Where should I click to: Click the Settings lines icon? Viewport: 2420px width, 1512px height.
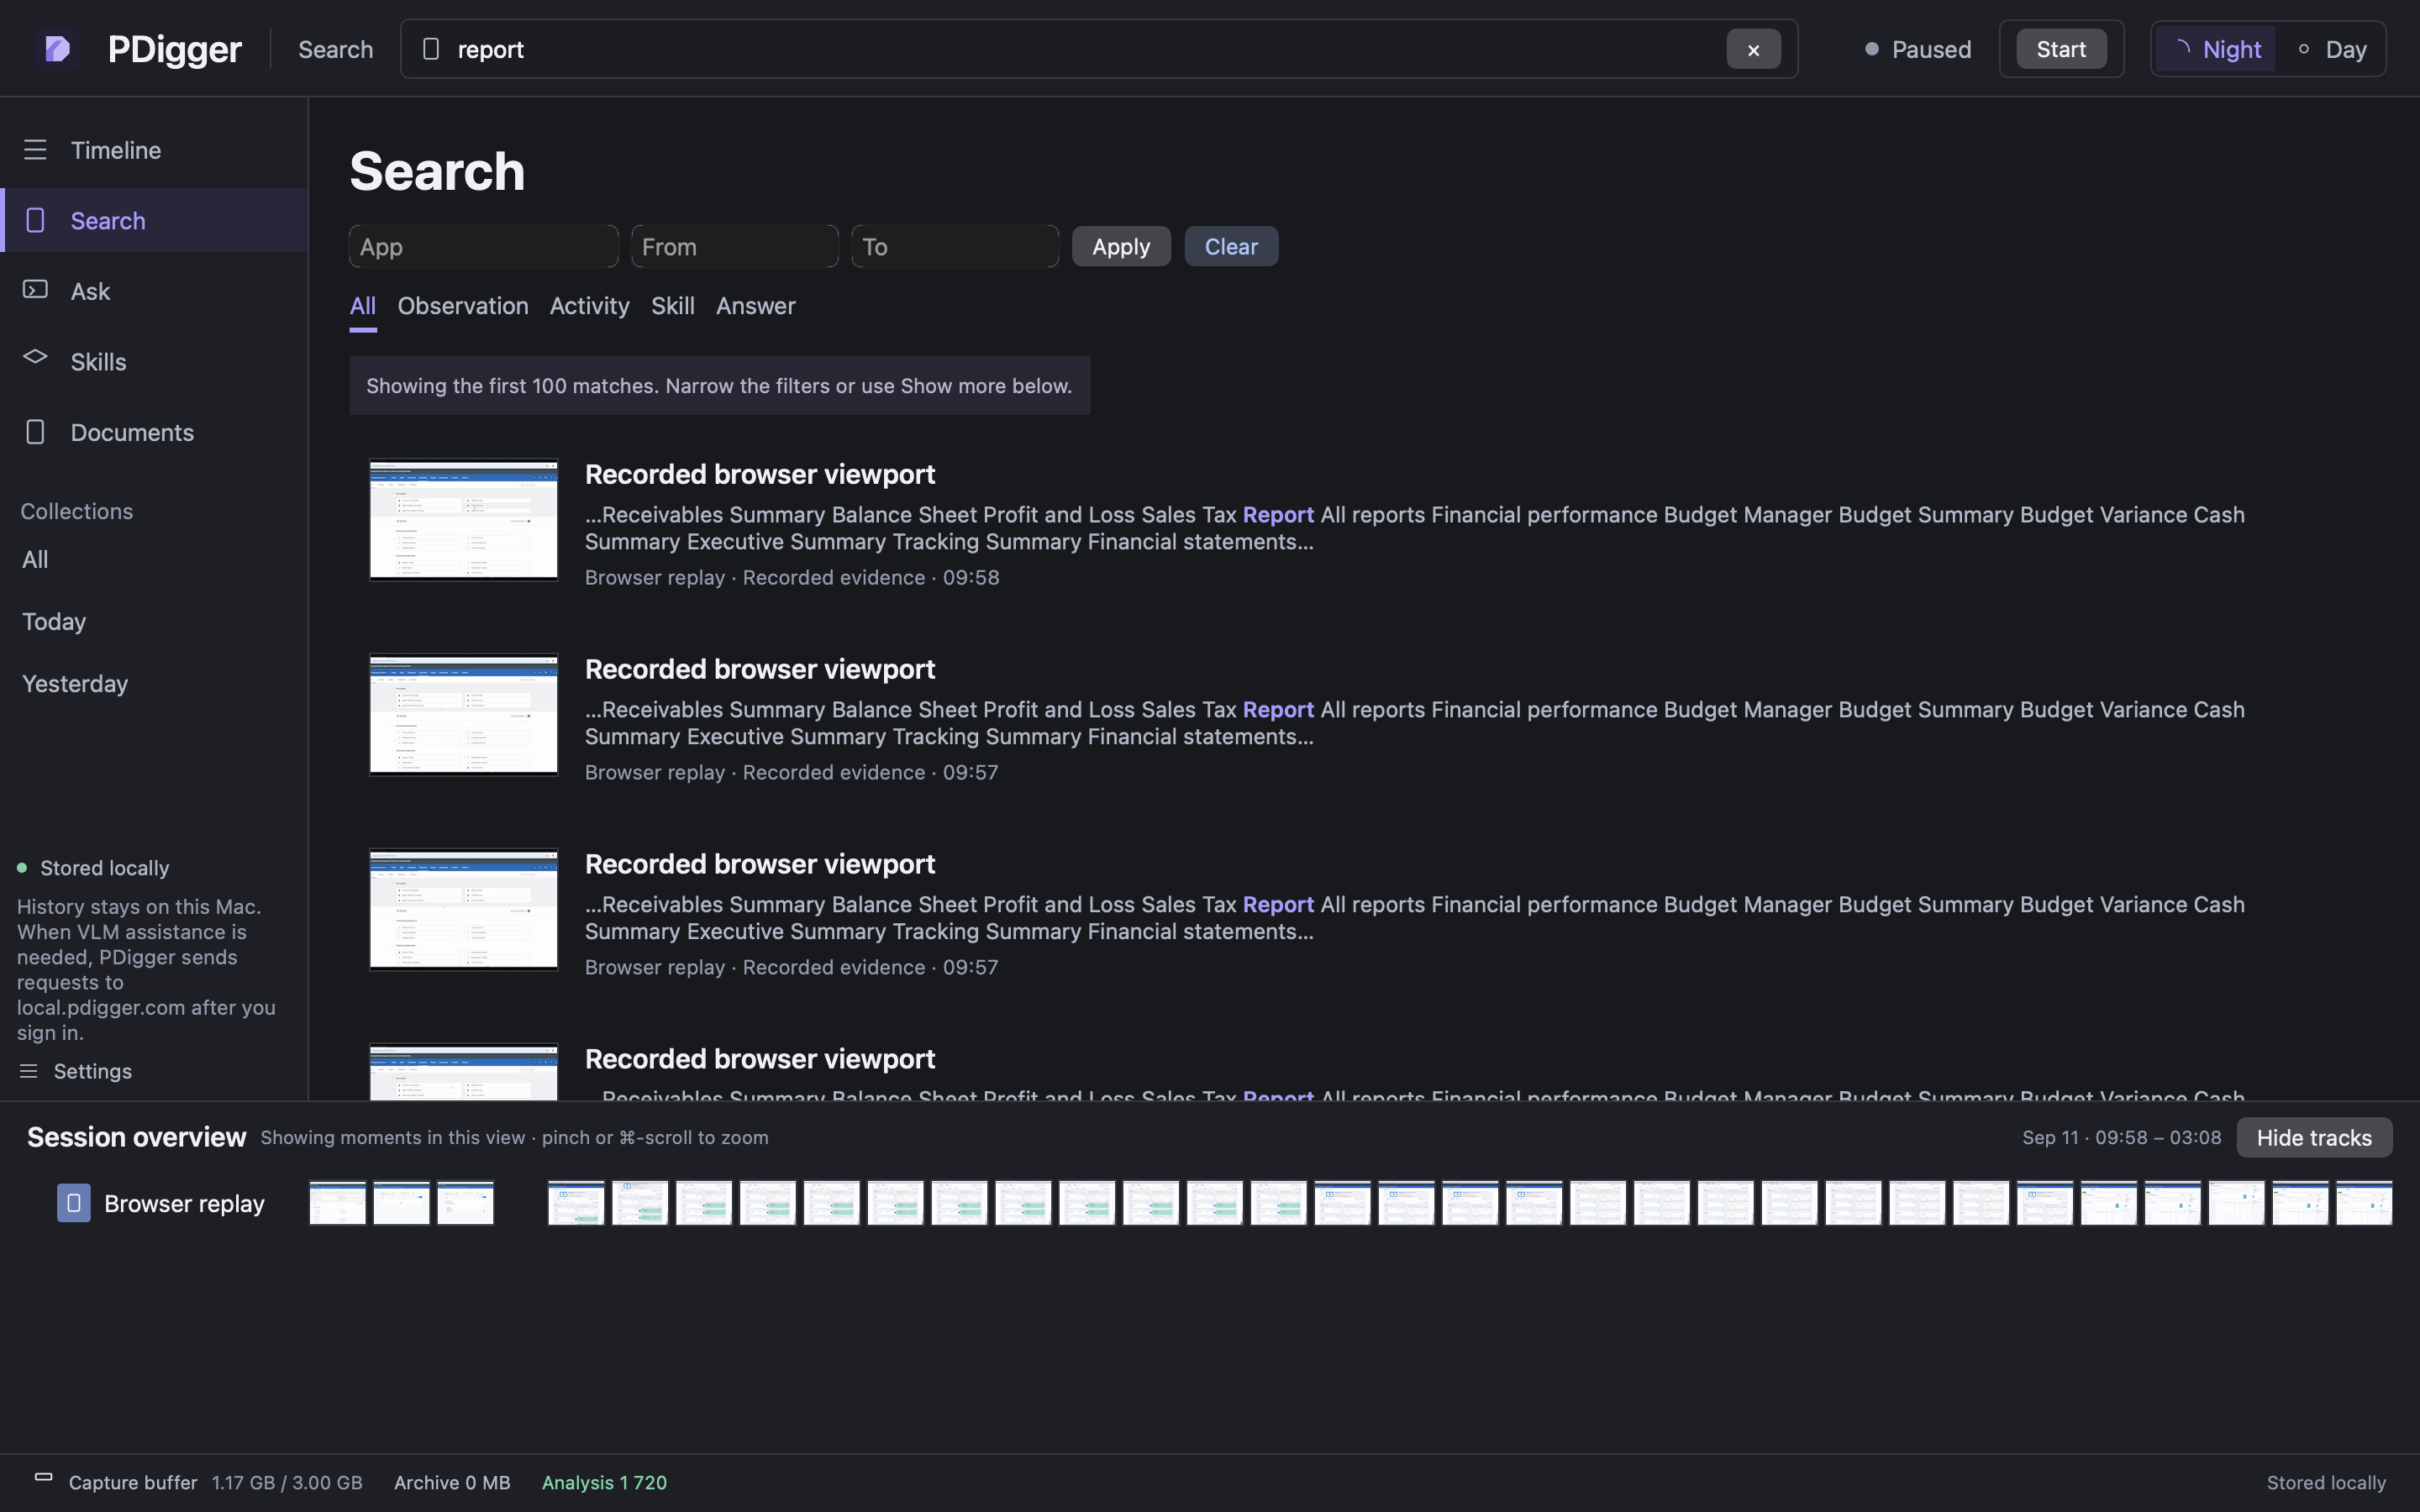point(29,1071)
